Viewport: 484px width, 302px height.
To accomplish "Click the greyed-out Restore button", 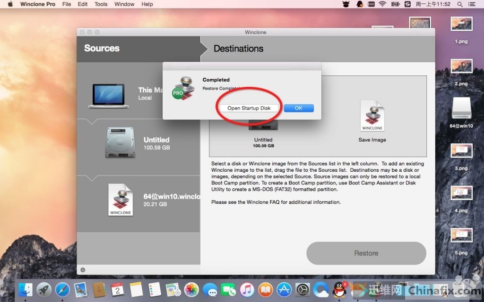I will [x=366, y=253].
